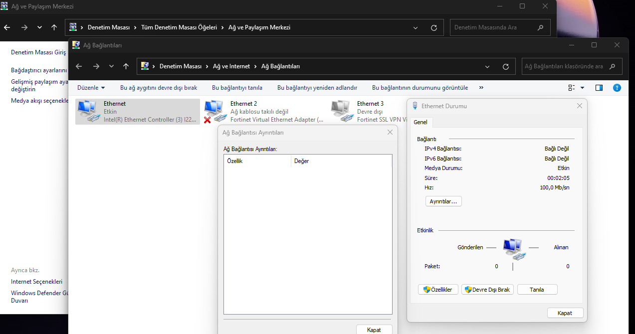The height and width of the screenshot is (334, 635).
Task: Go forward in Ağ Bağlantıları window
Action: 96,66
